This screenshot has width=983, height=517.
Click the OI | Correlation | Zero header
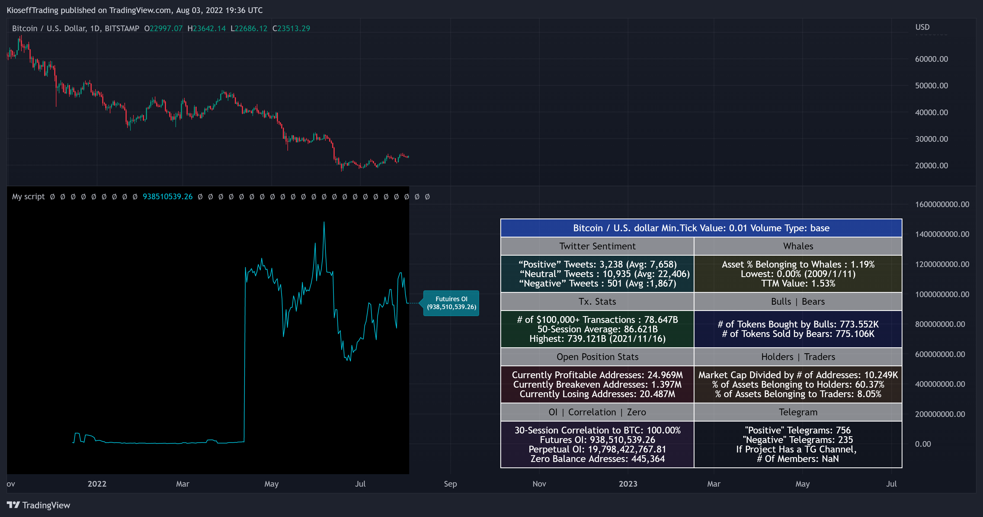click(597, 412)
